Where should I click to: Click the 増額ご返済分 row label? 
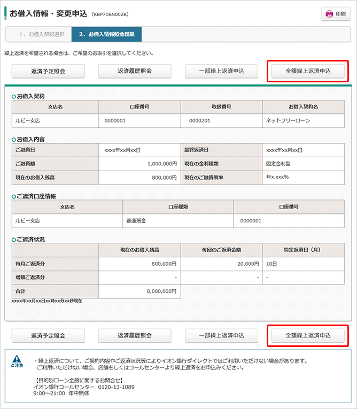[30, 277]
